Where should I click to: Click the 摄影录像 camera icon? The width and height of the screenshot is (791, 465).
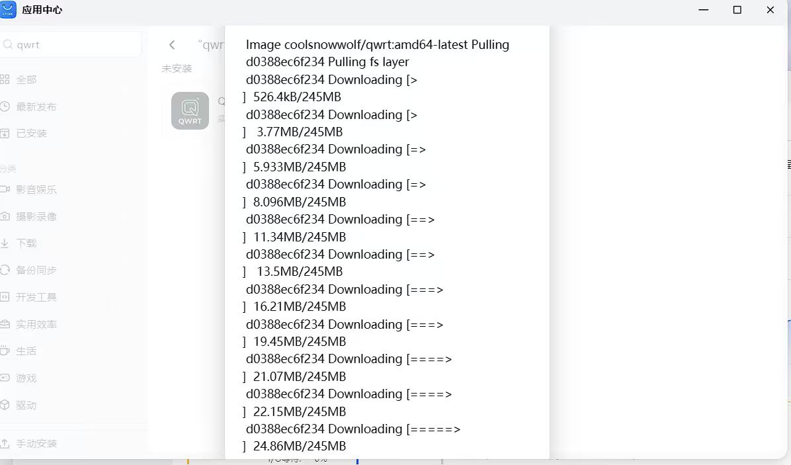tap(5, 216)
